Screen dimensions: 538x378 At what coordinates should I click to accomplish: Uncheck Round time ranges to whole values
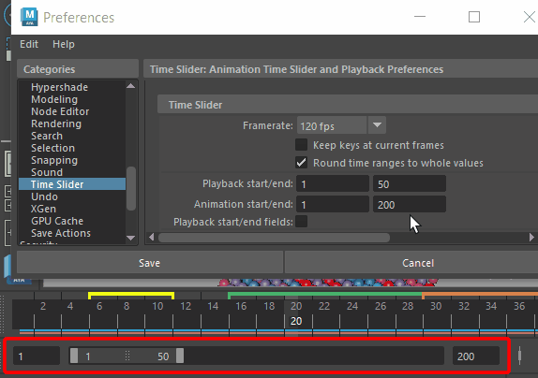tap(301, 163)
